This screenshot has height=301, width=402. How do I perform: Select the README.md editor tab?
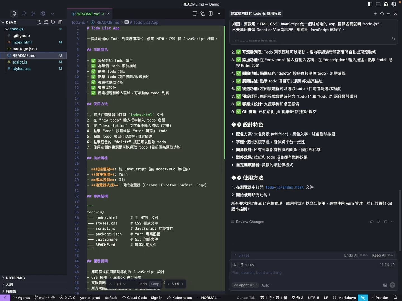pos(88,14)
